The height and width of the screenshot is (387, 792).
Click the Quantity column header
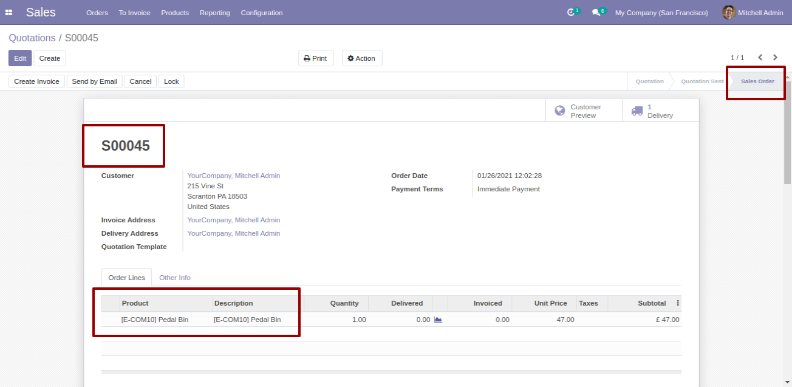click(x=336, y=303)
